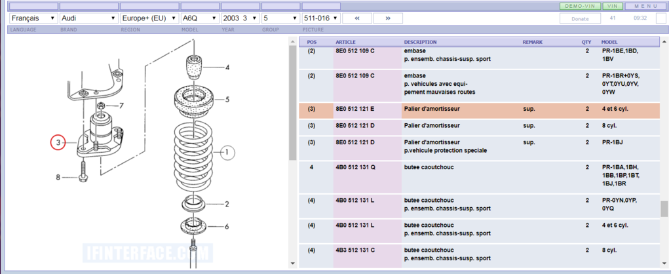Open the Model dropdown showing A6Q
The width and height of the screenshot is (671, 274).
(199, 18)
